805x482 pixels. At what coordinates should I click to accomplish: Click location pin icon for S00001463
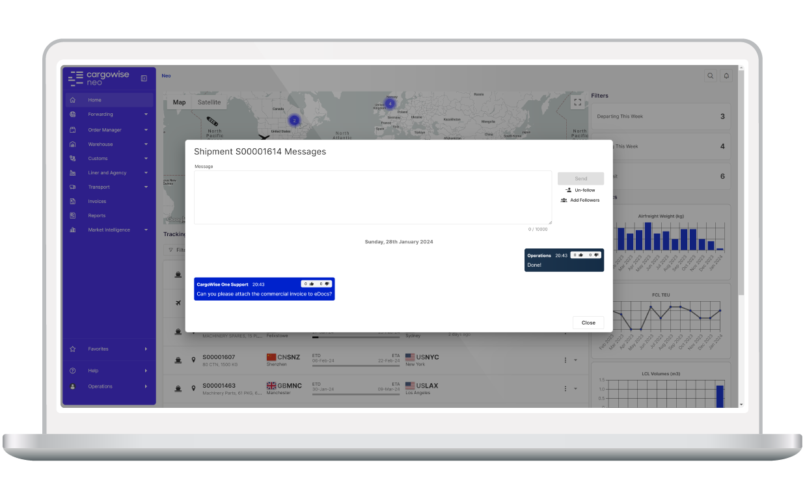193,388
